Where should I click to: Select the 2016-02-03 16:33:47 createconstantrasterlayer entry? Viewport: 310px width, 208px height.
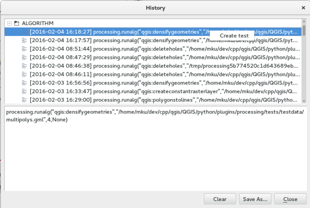pyautogui.click(x=153, y=91)
